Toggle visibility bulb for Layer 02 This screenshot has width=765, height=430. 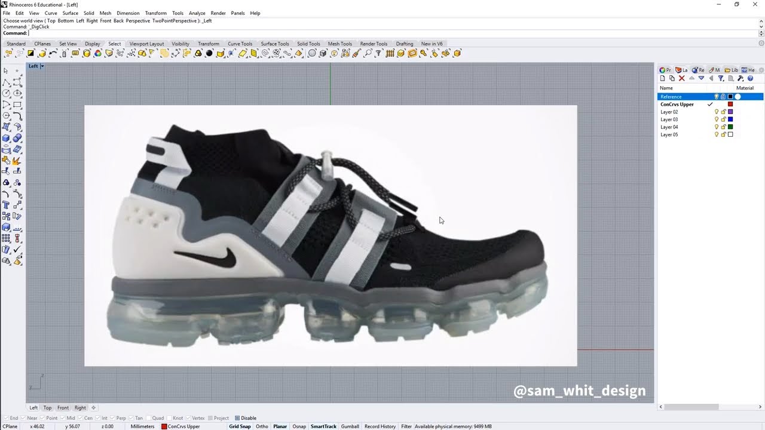tap(717, 112)
